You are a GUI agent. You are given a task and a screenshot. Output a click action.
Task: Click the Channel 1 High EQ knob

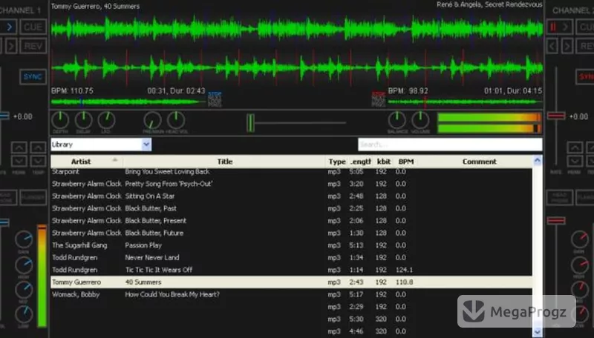click(x=24, y=265)
